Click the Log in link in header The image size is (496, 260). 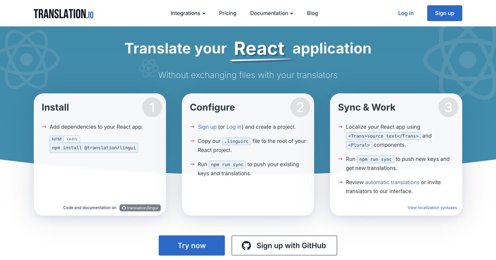pos(405,13)
